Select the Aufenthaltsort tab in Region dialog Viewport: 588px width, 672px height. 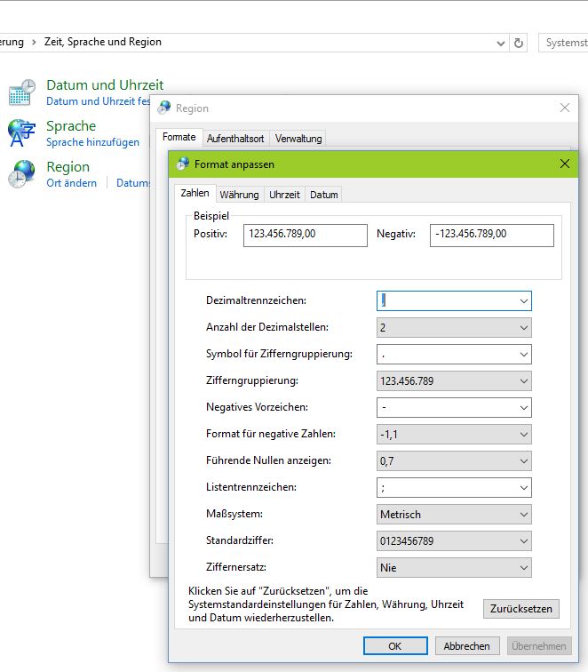pos(234,139)
